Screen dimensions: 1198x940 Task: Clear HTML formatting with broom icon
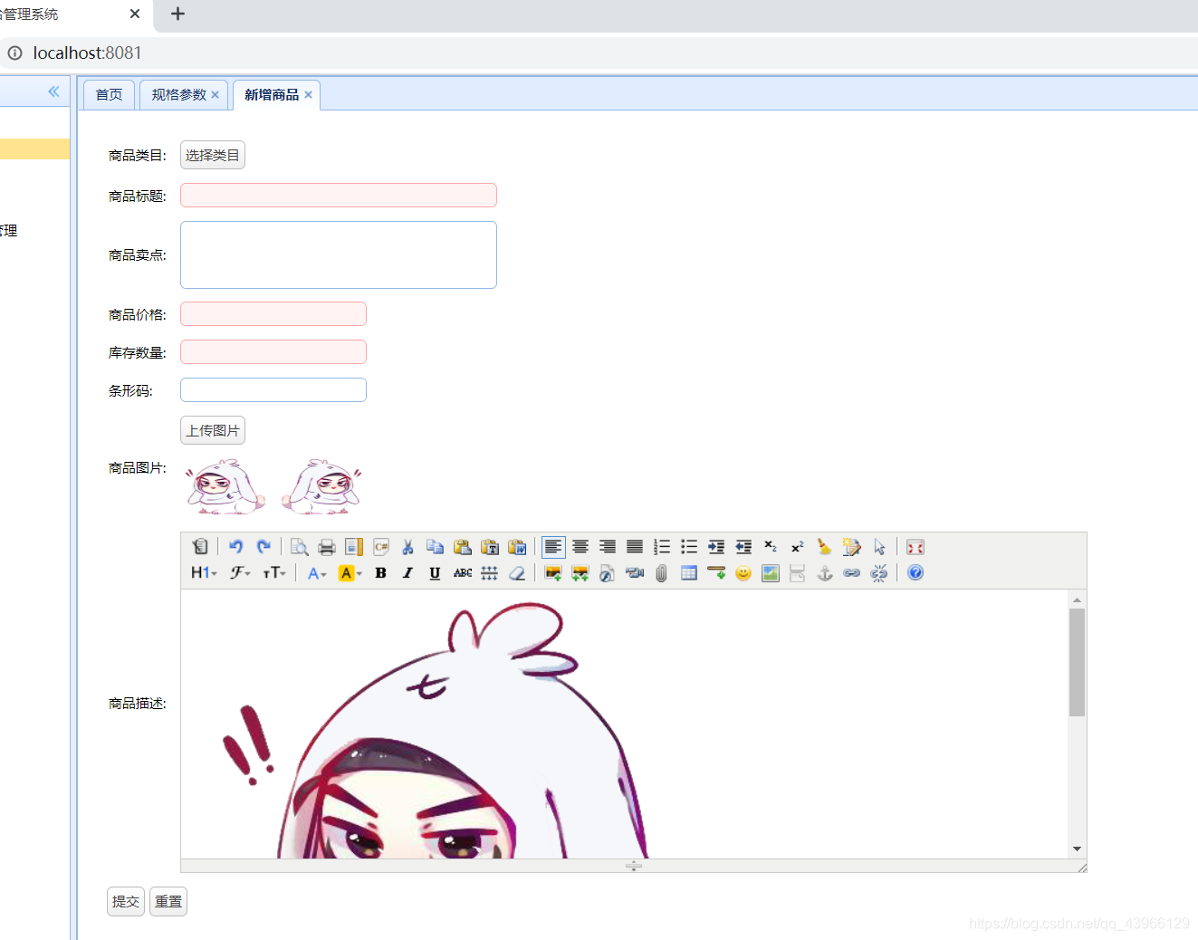pyautogui.click(x=825, y=547)
